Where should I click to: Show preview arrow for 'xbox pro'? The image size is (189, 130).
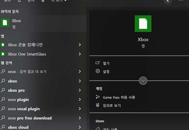point(80,90)
